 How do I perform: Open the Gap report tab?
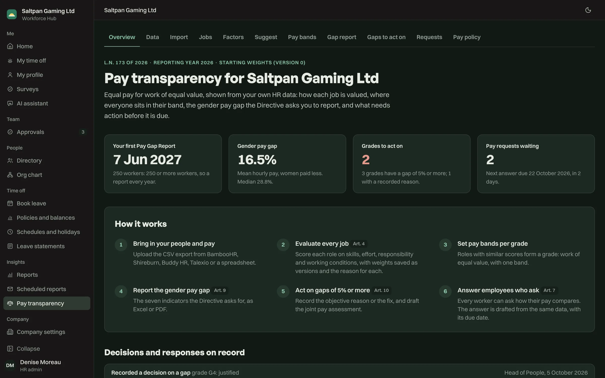[342, 37]
